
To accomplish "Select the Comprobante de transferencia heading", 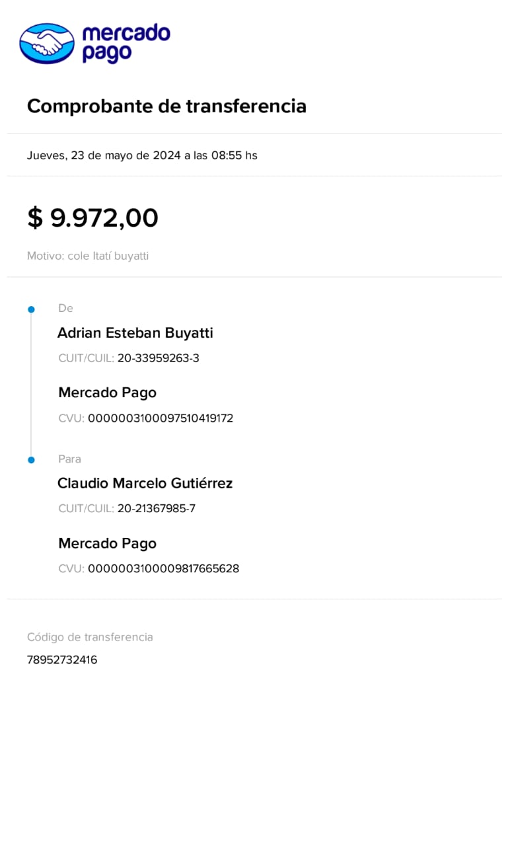I will click(166, 106).
